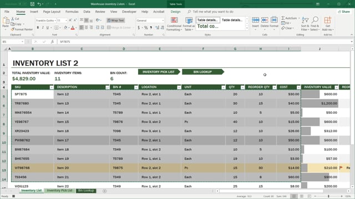Toggle Bold formatting

[38, 28]
